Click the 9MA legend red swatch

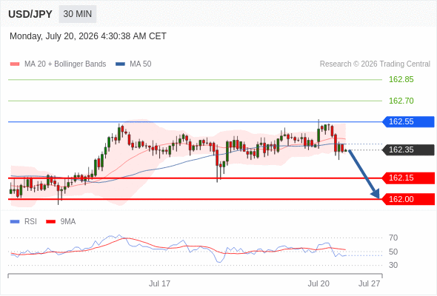pyautogui.click(x=50, y=222)
